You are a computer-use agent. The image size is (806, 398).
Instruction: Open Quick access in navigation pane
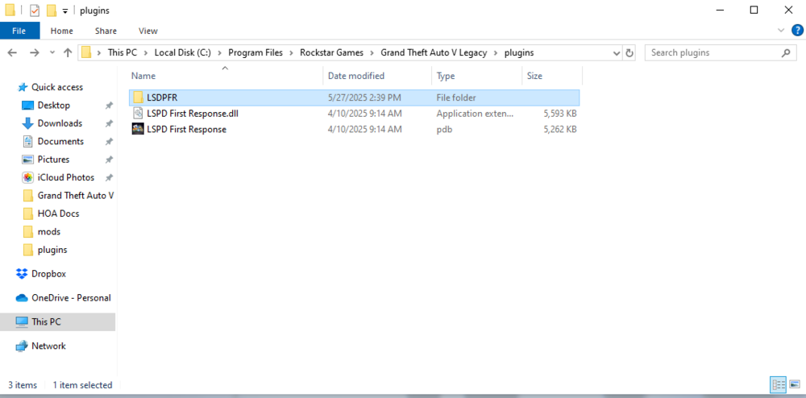point(57,87)
